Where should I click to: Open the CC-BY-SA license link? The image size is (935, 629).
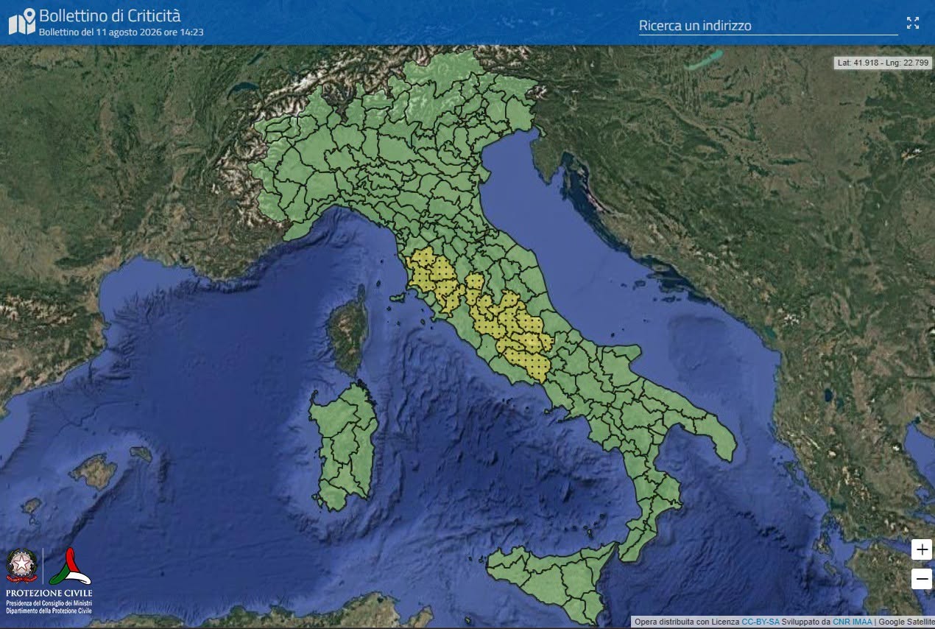click(x=761, y=622)
